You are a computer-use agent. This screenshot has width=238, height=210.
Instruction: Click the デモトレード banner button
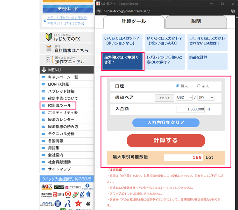tap(68, 9)
